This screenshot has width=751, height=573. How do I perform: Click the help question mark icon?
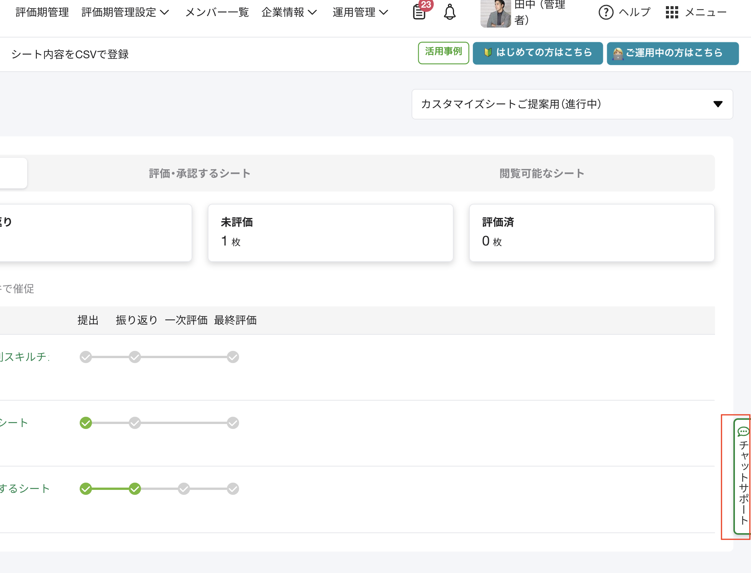[606, 12]
